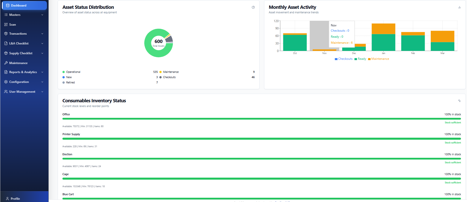The height and width of the screenshot is (202, 467).
Task: Click the Scan QR code icon
Action: (6, 25)
